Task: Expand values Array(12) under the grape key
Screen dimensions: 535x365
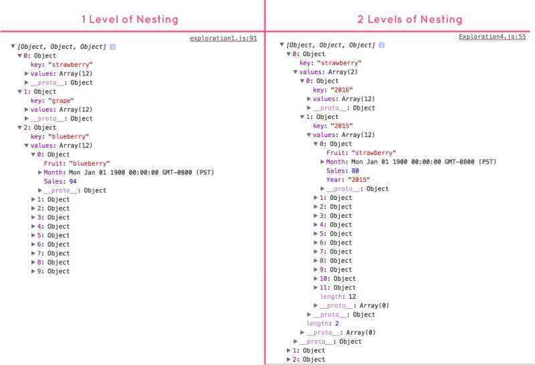Action: pos(26,110)
